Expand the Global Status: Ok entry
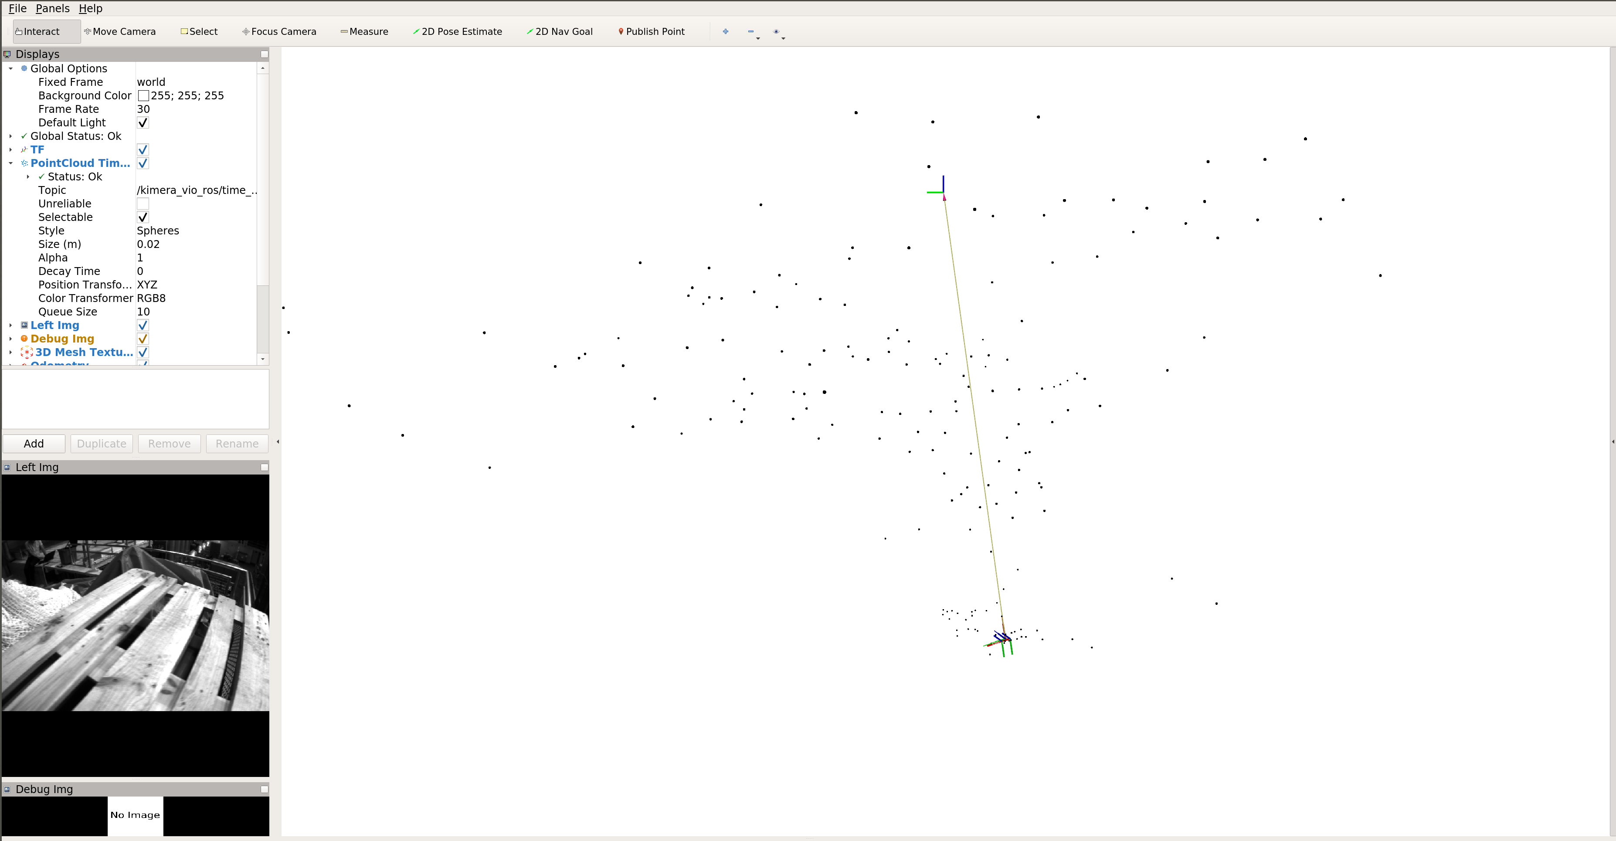Screen dimensions: 1616x841 (x=10, y=136)
